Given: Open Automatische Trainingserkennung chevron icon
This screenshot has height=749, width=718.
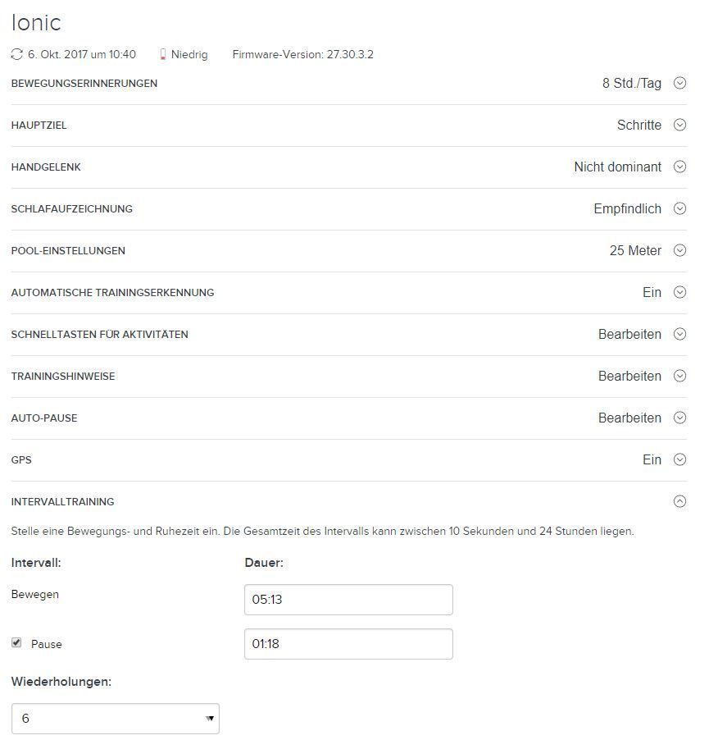Looking at the screenshot, I should (x=679, y=292).
